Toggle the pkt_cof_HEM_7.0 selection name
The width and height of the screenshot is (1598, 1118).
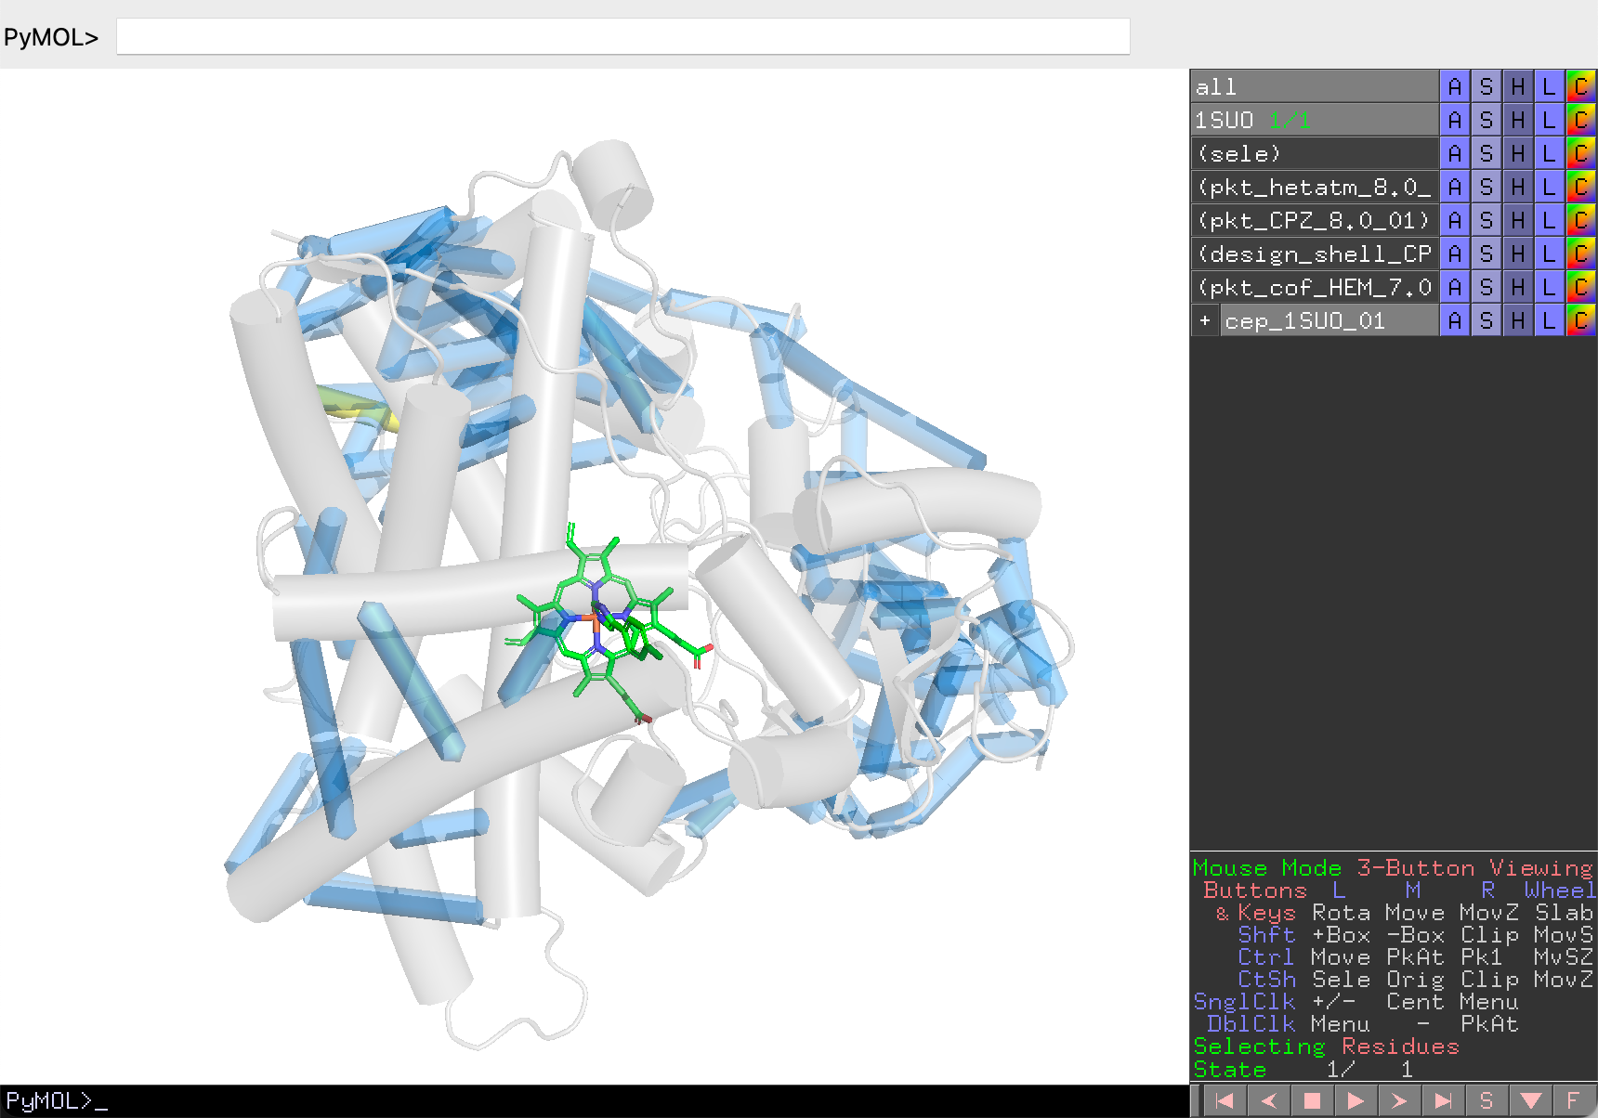(x=1315, y=287)
